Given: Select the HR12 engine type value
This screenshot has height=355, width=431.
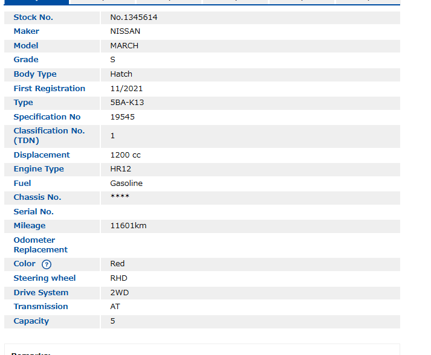Looking at the screenshot, I should pyautogui.click(x=120, y=169).
